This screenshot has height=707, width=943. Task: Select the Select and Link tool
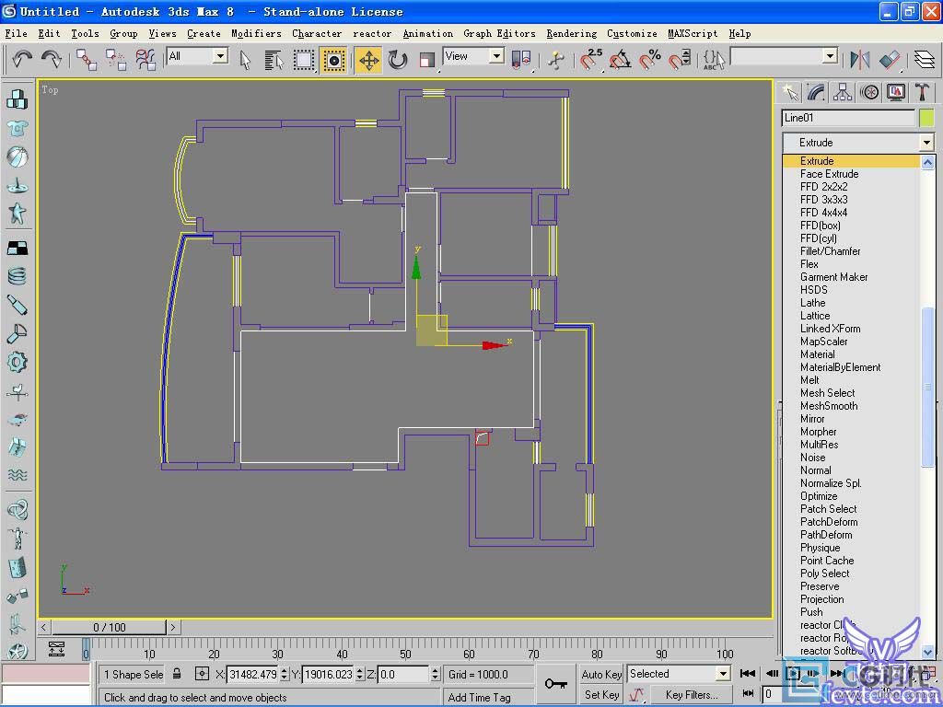point(87,60)
